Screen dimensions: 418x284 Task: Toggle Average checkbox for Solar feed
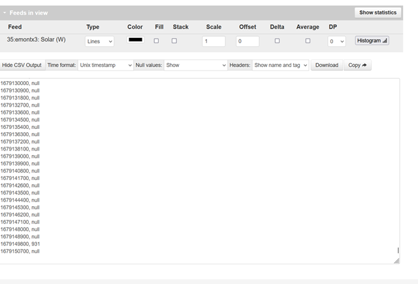[x=308, y=41]
